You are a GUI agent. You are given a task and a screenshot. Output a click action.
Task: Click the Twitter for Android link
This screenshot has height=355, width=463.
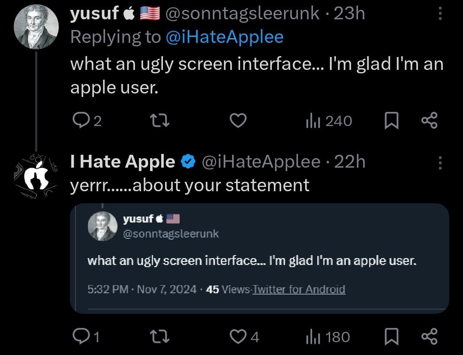[299, 289]
